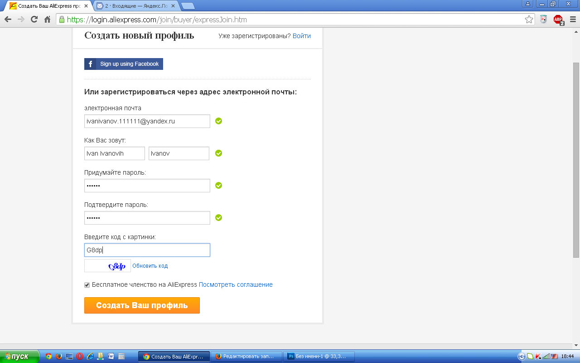Open the Посмотреть соглашение link
This screenshot has height=363, width=580.
click(x=236, y=285)
